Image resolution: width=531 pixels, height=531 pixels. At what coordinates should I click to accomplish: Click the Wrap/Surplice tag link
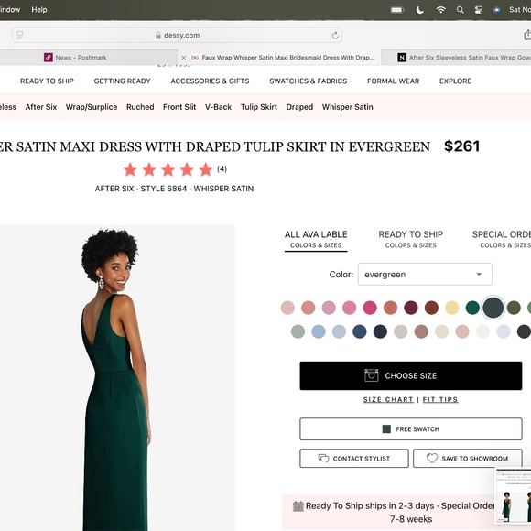(92, 107)
